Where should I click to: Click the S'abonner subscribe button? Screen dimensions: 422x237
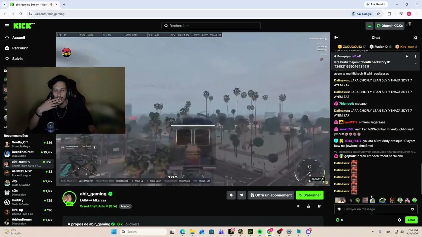[x=310, y=195]
